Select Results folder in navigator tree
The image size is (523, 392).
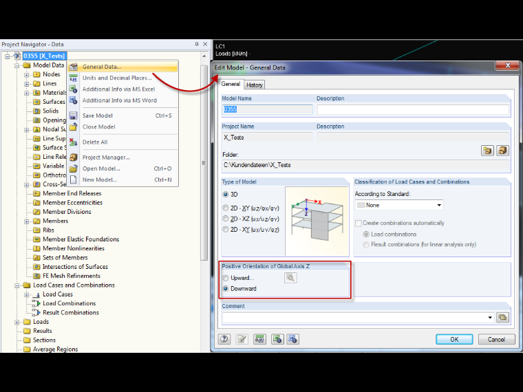click(x=43, y=331)
